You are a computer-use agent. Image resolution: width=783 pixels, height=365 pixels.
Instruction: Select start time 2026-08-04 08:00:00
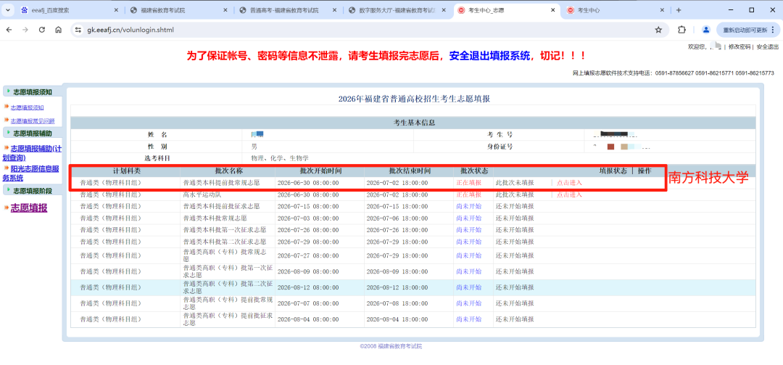(308, 319)
